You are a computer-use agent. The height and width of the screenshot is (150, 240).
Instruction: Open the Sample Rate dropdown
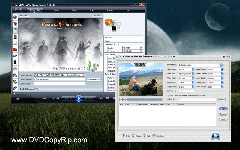222,82
